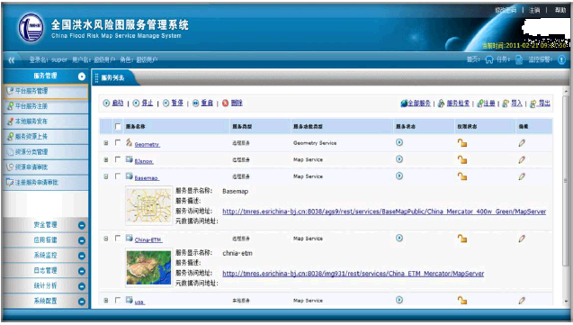Click the scrollbar down arrow in service list
The image size is (573, 325).
[566, 302]
